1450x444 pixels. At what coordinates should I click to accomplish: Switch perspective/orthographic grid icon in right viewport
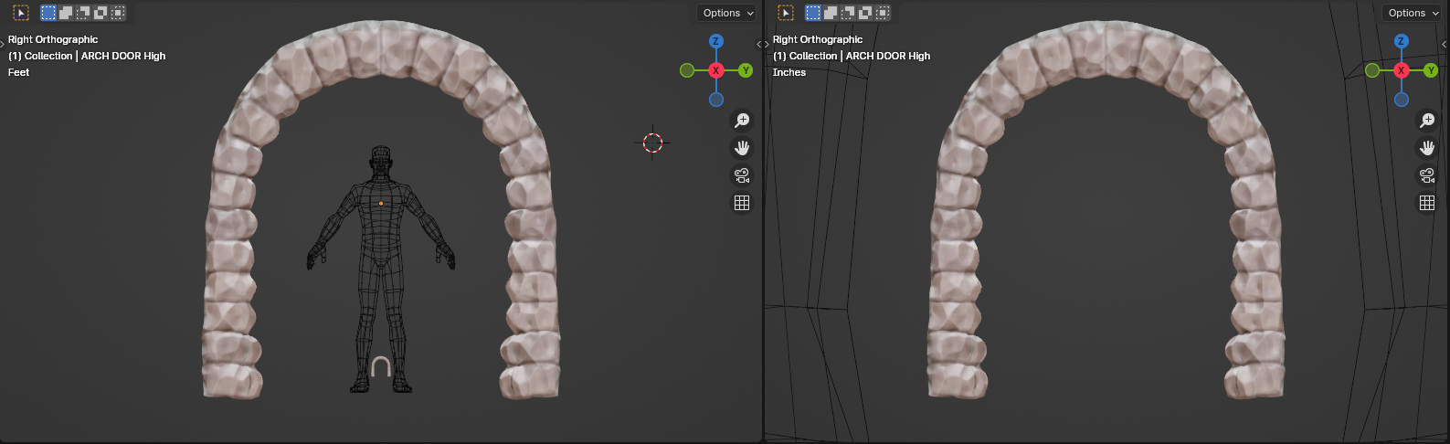click(x=1427, y=203)
